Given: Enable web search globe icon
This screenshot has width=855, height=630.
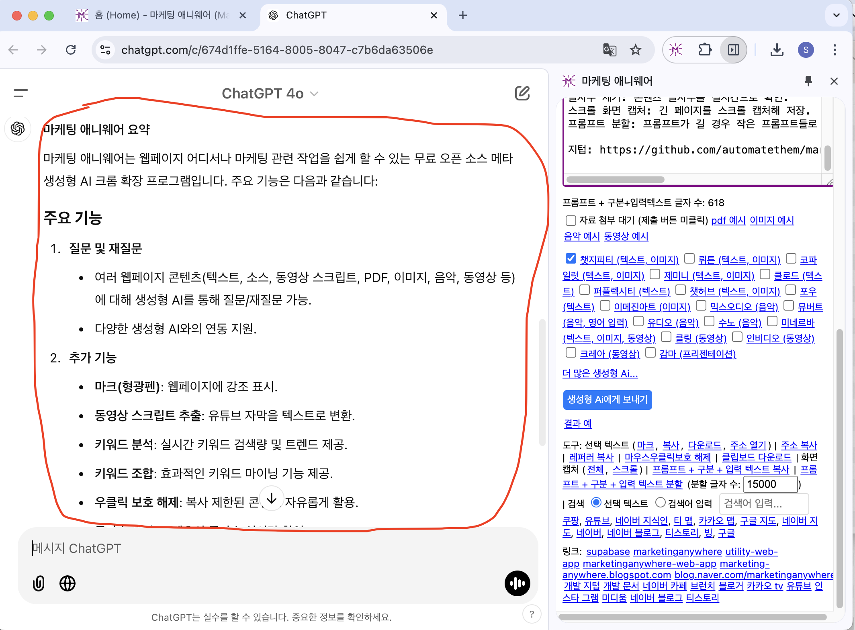Looking at the screenshot, I should point(67,583).
